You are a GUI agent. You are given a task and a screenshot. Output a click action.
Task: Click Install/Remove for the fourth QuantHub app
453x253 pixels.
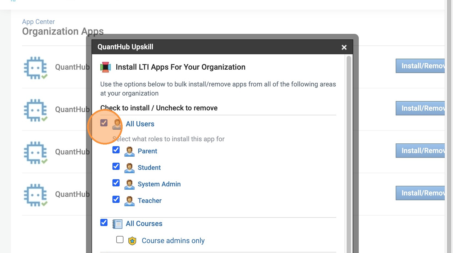(x=420, y=193)
